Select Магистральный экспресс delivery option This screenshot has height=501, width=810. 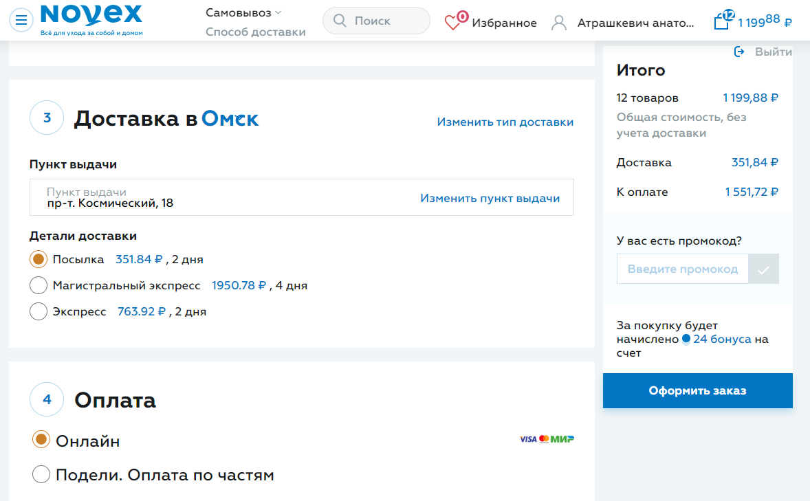(39, 285)
